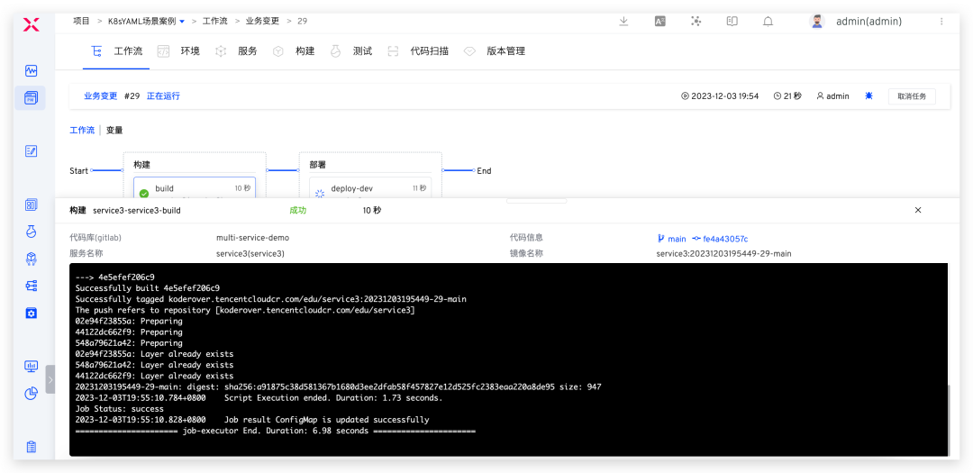Switch to the 变量 sub-tab
Image resolution: width=973 pixels, height=473 pixels.
click(114, 131)
